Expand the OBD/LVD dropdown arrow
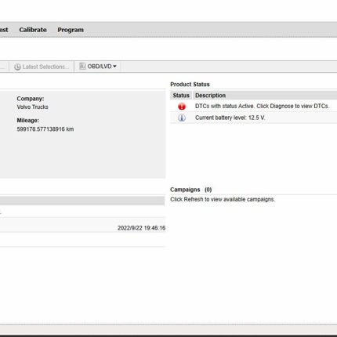Image resolution: width=337 pixels, height=337 pixels. pos(114,67)
